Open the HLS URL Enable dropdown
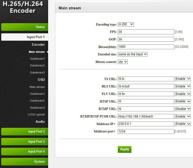This screenshot has height=168, width=193. pos(183,86)
